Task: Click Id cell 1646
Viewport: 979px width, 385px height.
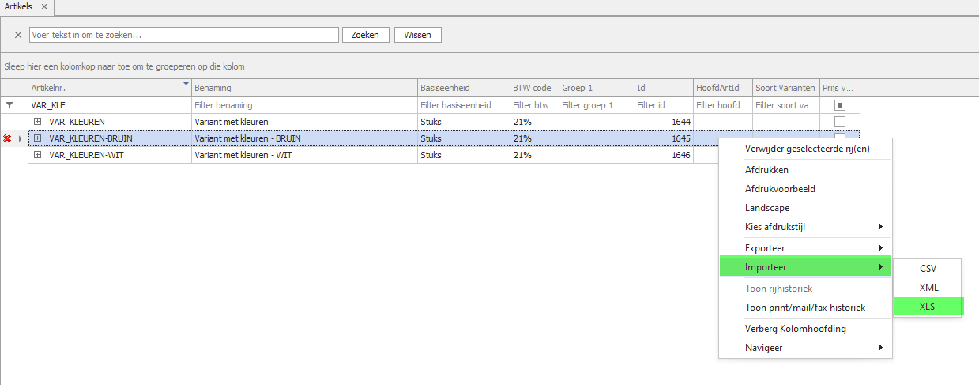Action: pos(663,155)
